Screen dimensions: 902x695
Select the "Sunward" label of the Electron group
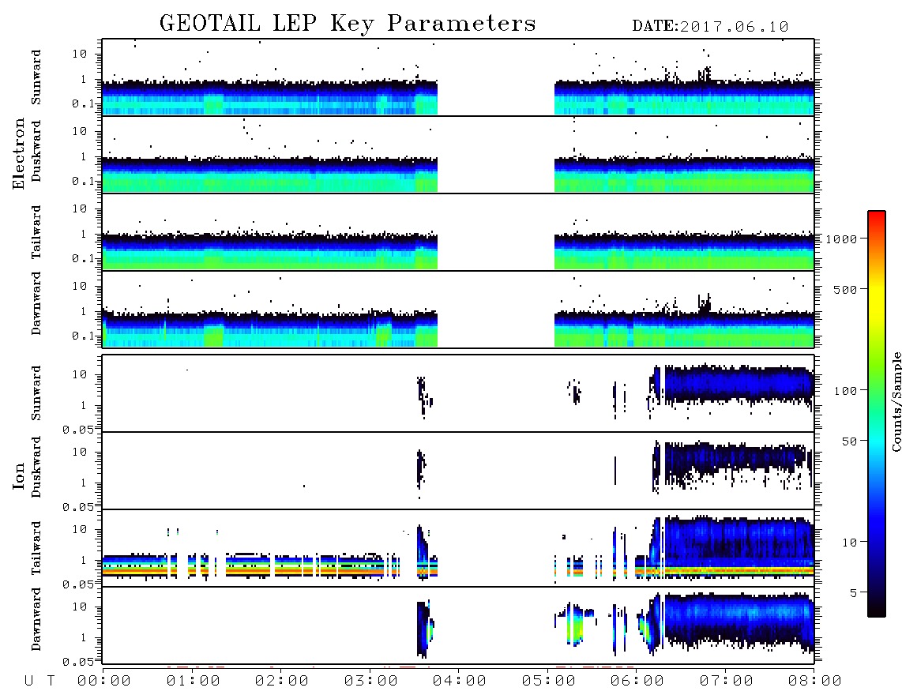pyautogui.click(x=36, y=77)
